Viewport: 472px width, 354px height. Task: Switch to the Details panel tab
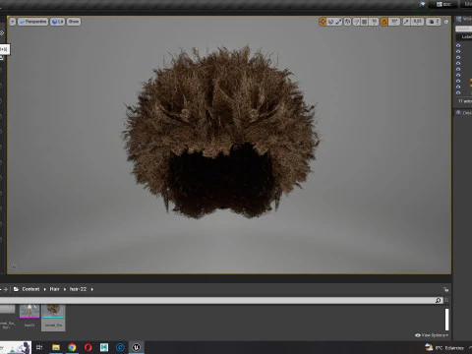click(x=464, y=113)
